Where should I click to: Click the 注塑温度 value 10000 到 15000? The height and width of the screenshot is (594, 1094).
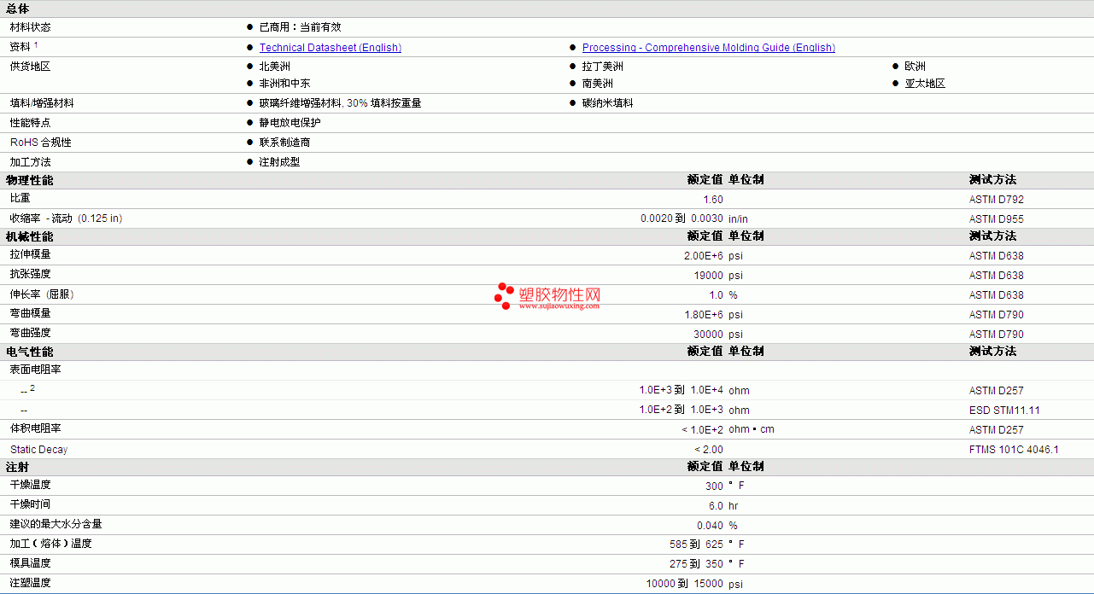685,585
